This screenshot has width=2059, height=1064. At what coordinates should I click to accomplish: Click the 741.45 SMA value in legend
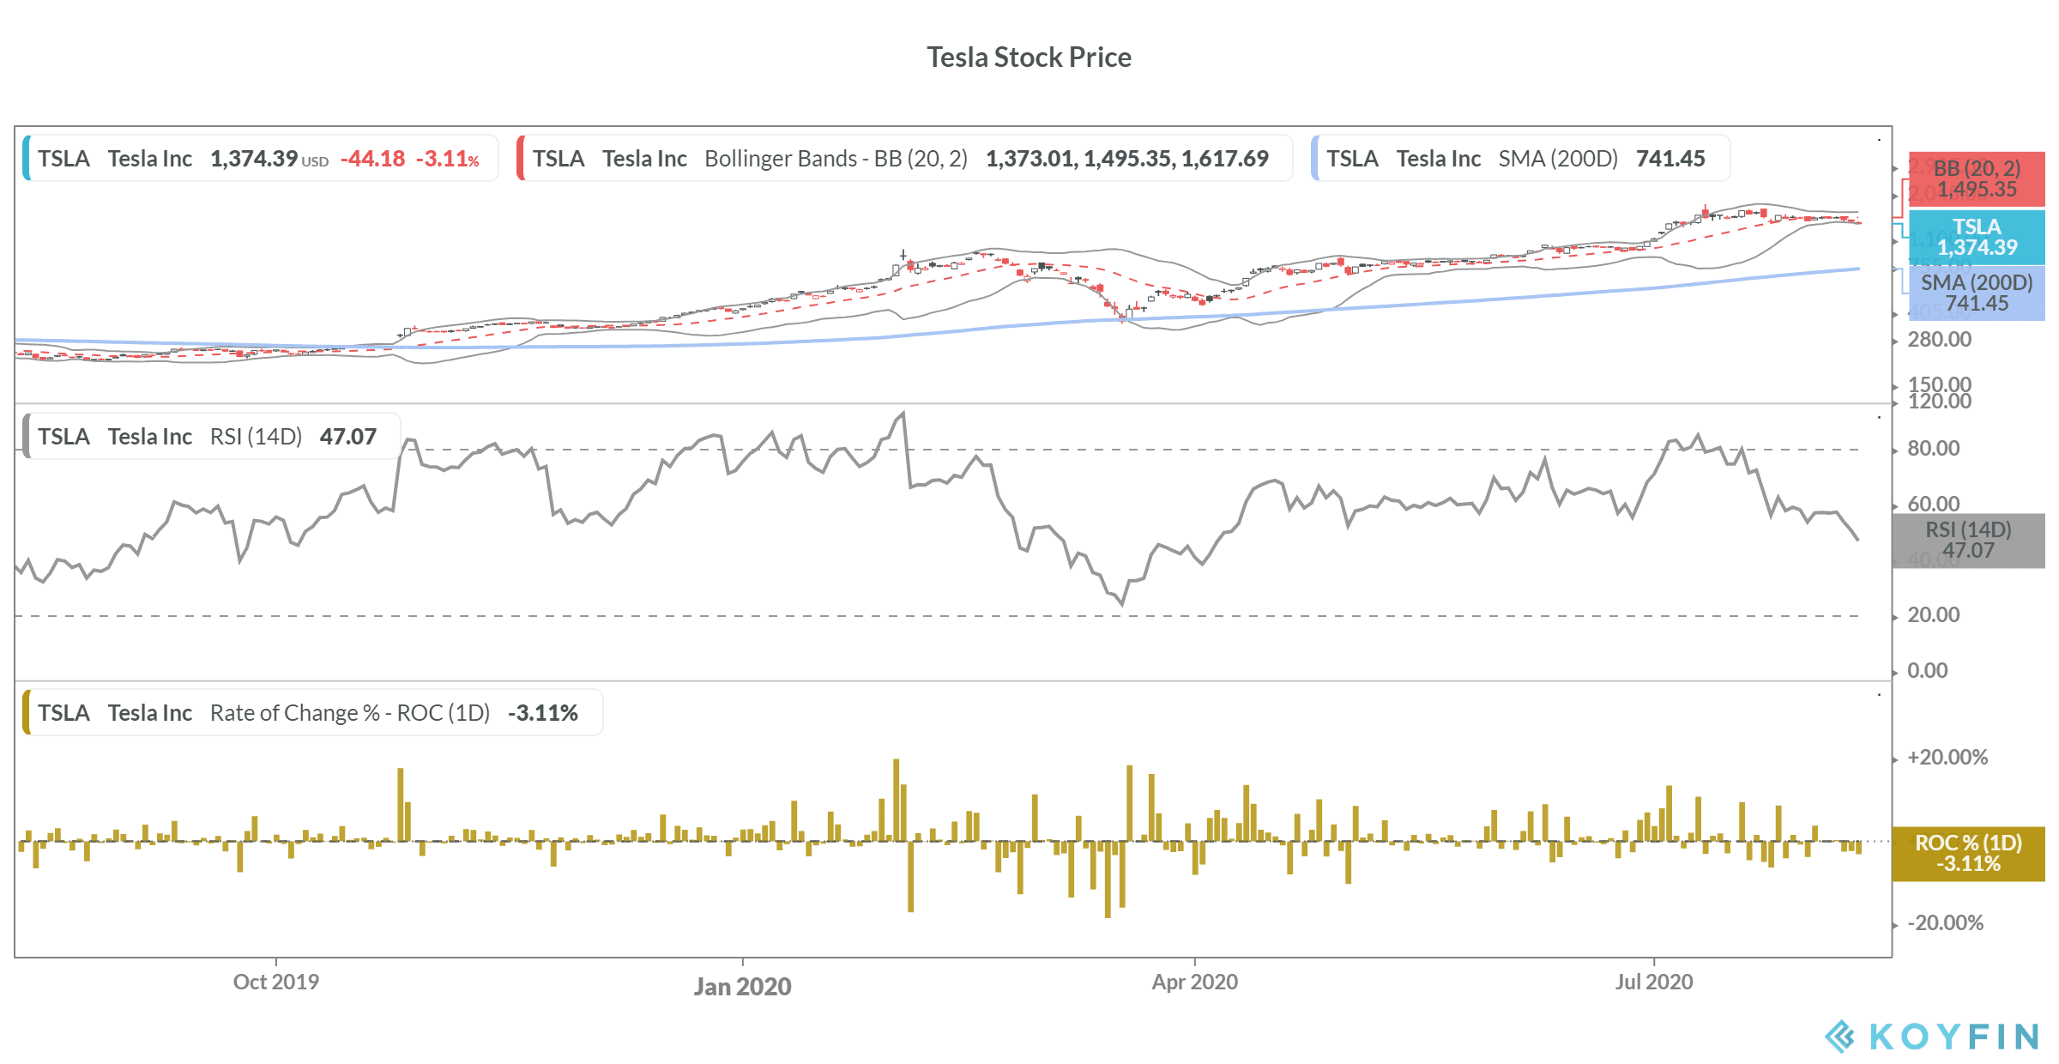coord(1670,159)
